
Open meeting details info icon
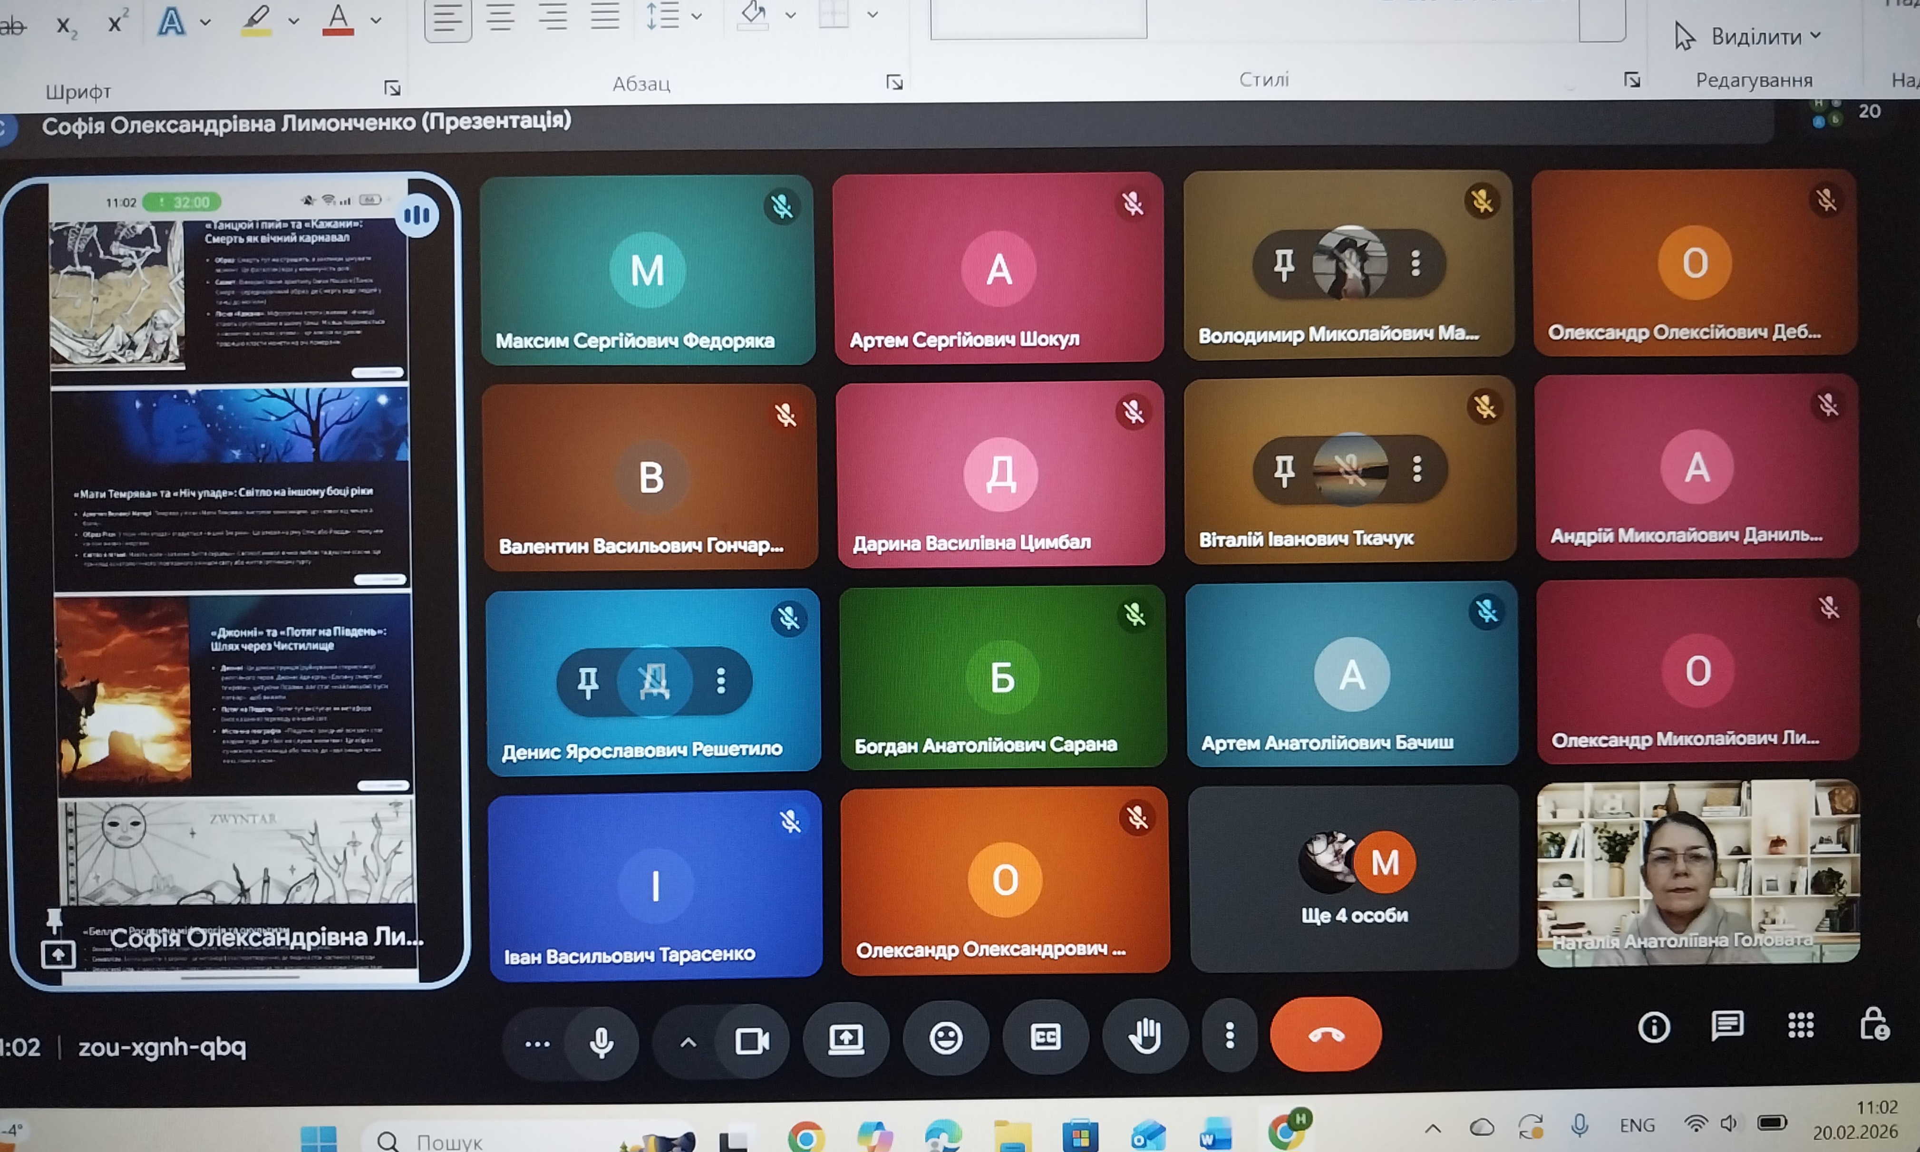(x=1654, y=1028)
